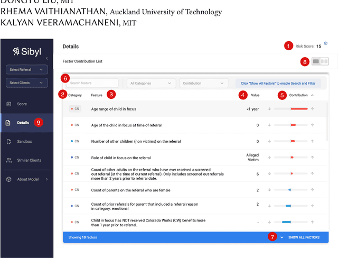Click the About Model cube icon
The width and height of the screenshot is (338, 258).
tap(8, 179)
